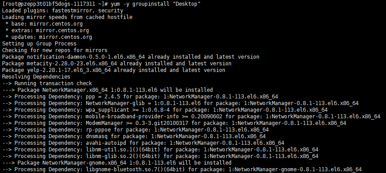Click the notification-daemon package line
Screen dimensions: 386x173
pos(131,57)
